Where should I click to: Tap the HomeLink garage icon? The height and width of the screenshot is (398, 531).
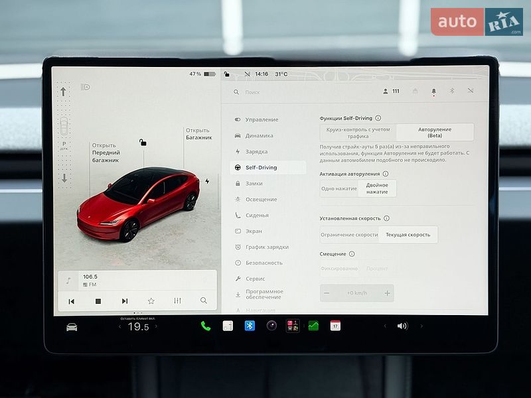416,91
